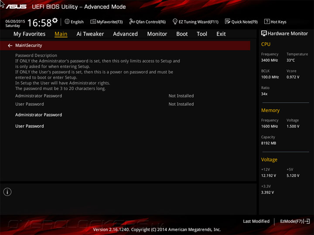Set the User Password option
Viewport: 314px width, 235px height.
[30, 126]
